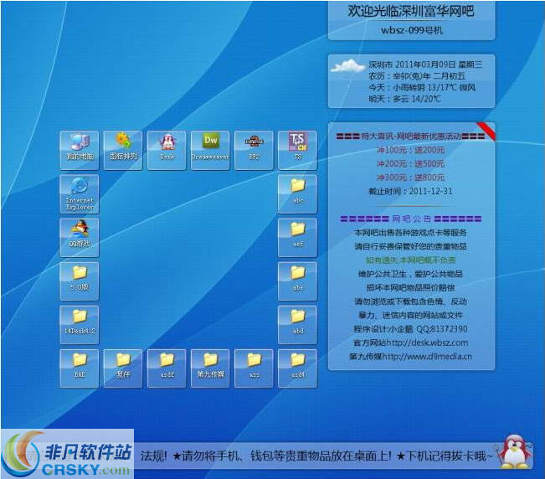Launch the Dreamweaver Dw tile
The height and width of the screenshot is (479, 545).
tap(210, 151)
